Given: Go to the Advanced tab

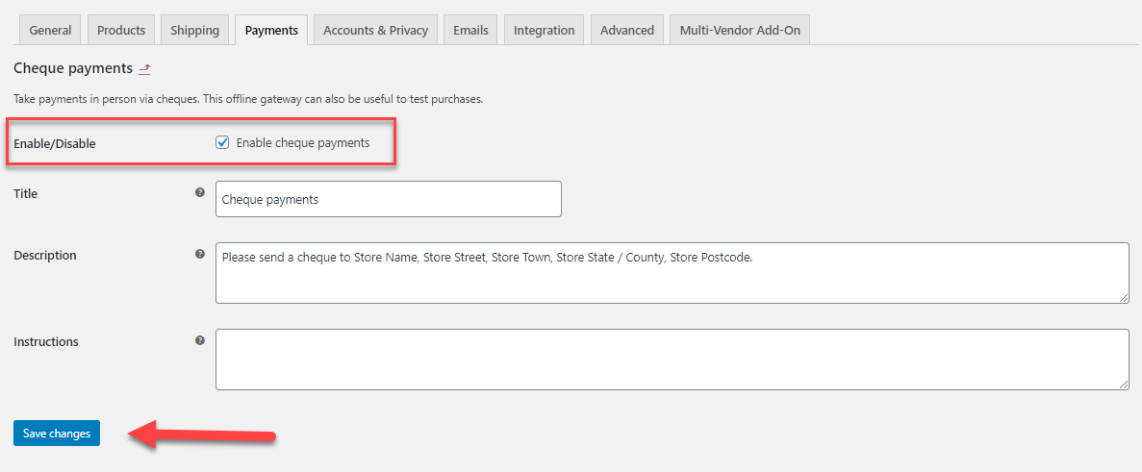Looking at the screenshot, I should click(627, 30).
